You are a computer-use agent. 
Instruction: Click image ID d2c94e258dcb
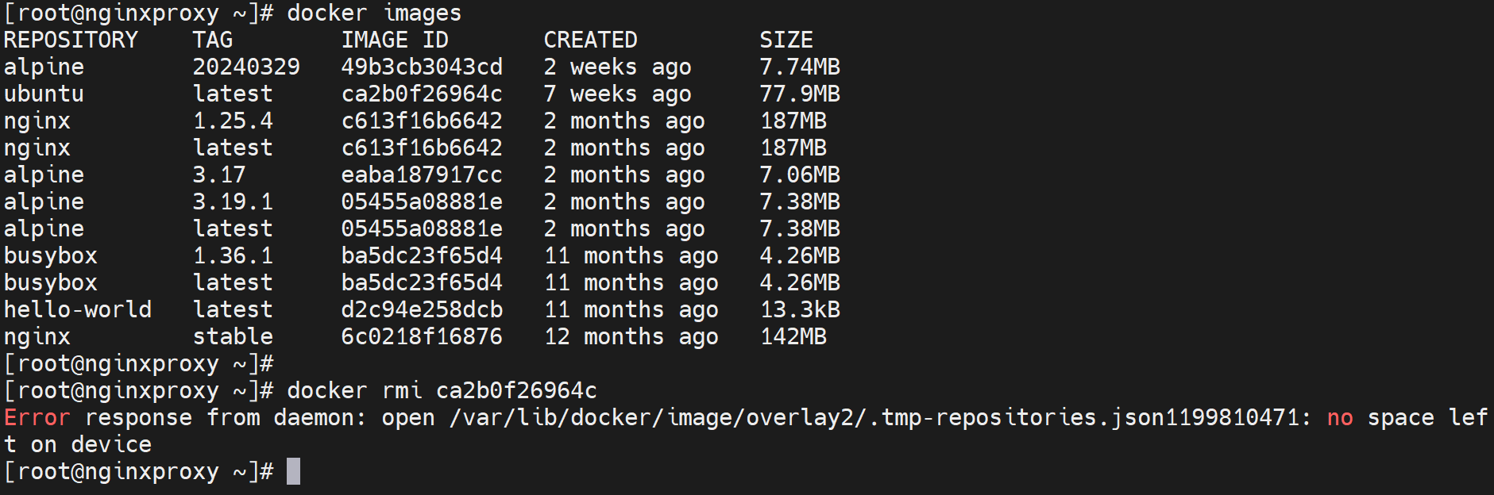tap(422, 309)
